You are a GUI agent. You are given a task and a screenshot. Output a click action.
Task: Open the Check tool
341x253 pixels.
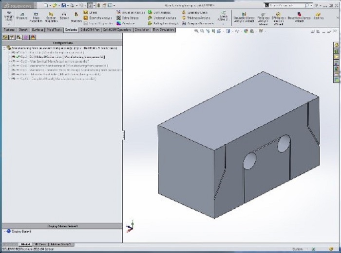[x=91, y=12]
